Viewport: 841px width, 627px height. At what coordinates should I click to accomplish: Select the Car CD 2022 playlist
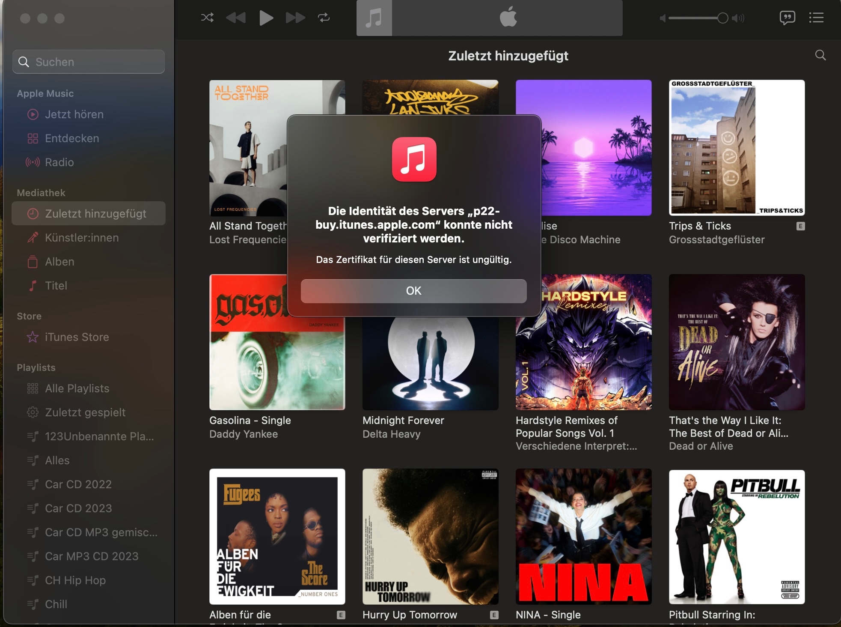[x=78, y=484]
